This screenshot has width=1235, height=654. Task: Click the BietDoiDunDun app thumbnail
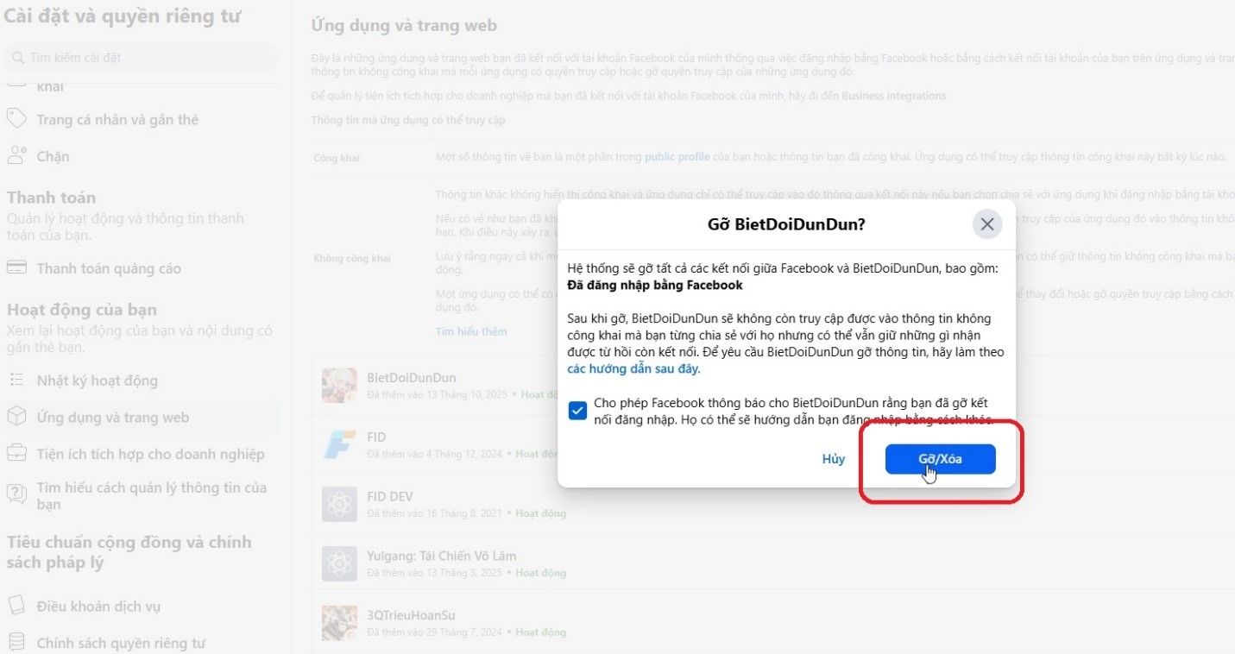(x=339, y=386)
